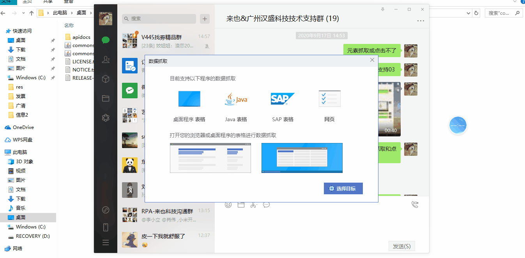Open the Favorites cube icon in WeChat sidebar

(105, 79)
